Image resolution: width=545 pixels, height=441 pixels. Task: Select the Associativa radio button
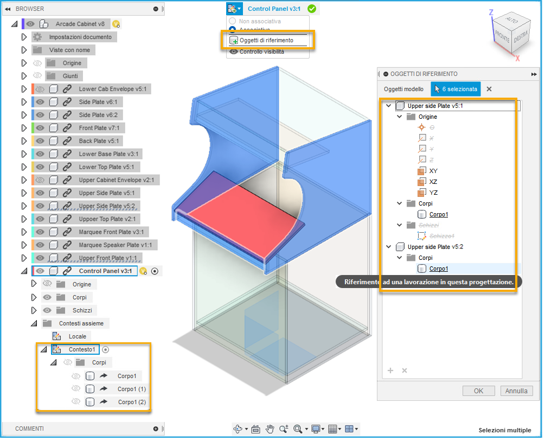(233, 30)
